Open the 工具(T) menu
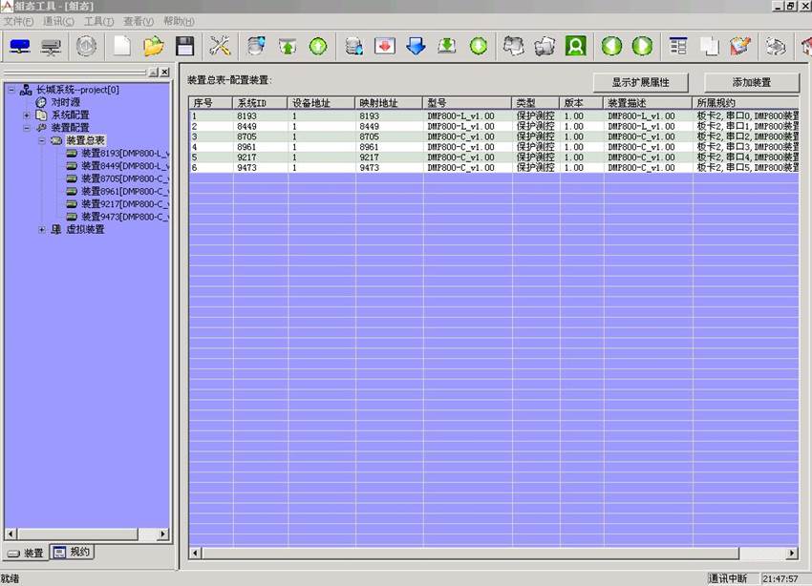The width and height of the screenshot is (812, 586). pyautogui.click(x=99, y=21)
